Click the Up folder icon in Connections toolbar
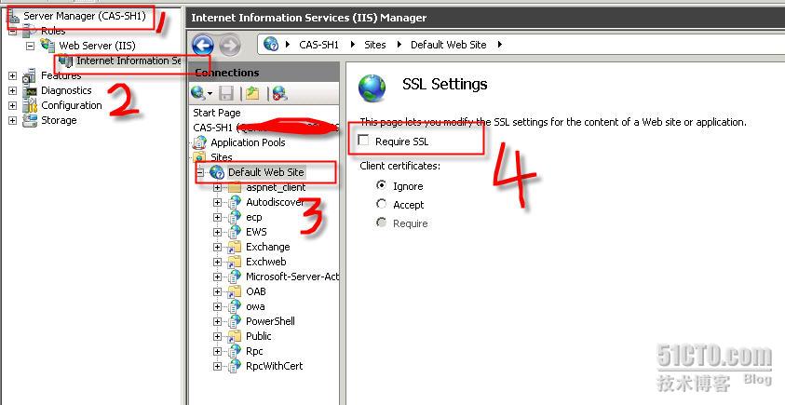Image resolution: width=785 pixels, height=405 pixels. [251, 93]
